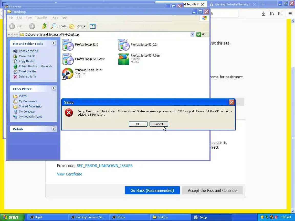The image size is (295, 221).
Task: Open My Computer in Other Places
Action: pyautogui.click(x=27, y=112)
